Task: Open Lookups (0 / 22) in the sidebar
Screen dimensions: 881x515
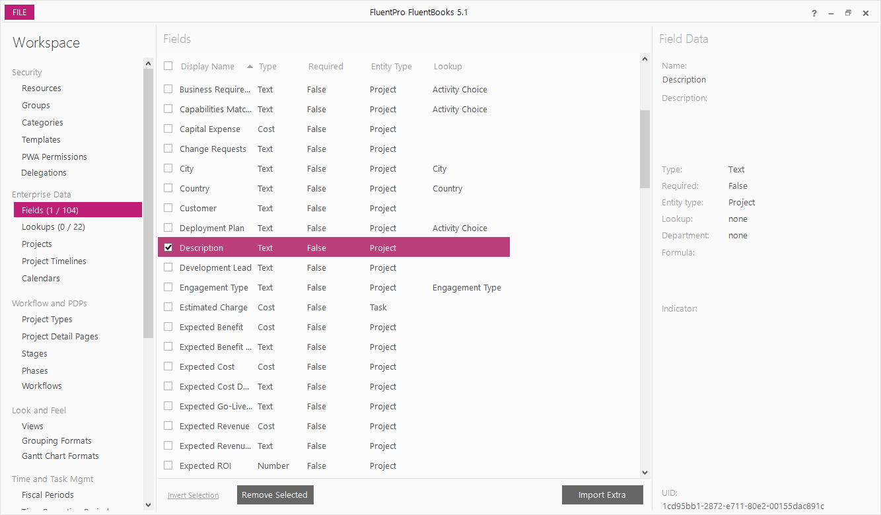Action: pos(53,227)
